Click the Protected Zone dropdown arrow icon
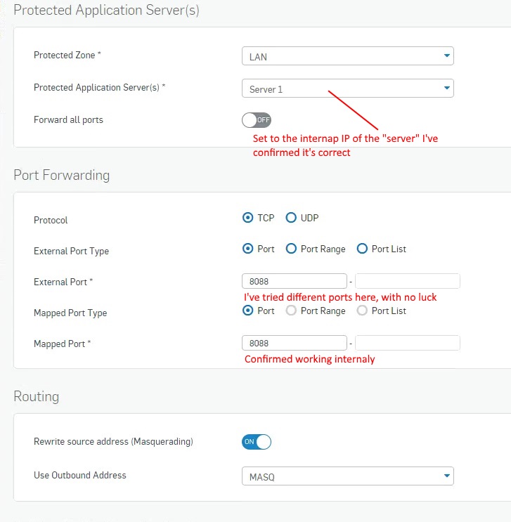 pyautogui.click(x=447, y=56)
